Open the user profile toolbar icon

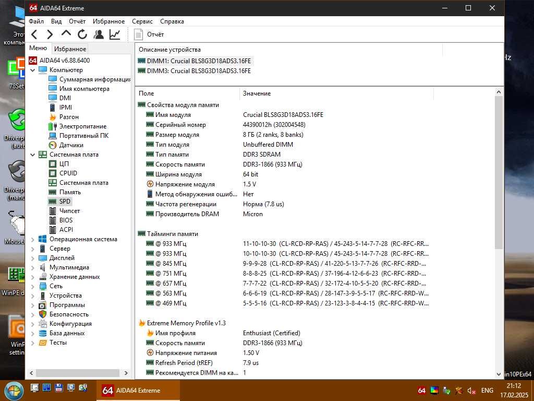click(99, 34)
